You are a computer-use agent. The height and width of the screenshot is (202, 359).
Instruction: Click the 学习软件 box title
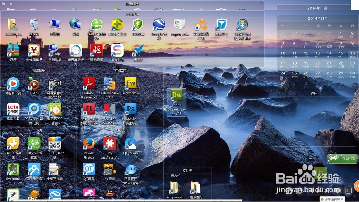click(120, 71)
